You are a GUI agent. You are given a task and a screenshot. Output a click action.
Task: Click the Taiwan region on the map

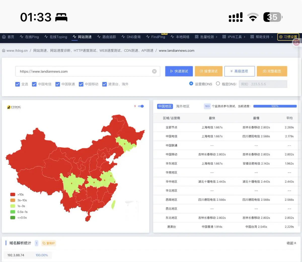114,205
